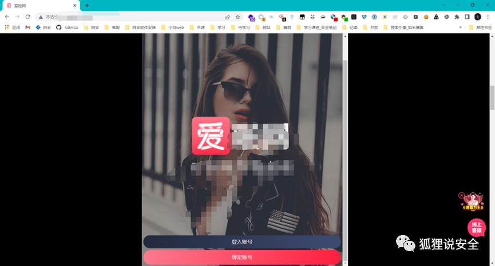Open the orange cookie extension icon
The image size is (495, 266).
click(x=426, y=17)
